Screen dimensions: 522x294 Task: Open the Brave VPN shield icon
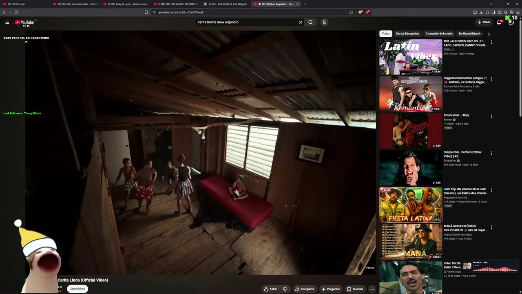click(512, 12)
